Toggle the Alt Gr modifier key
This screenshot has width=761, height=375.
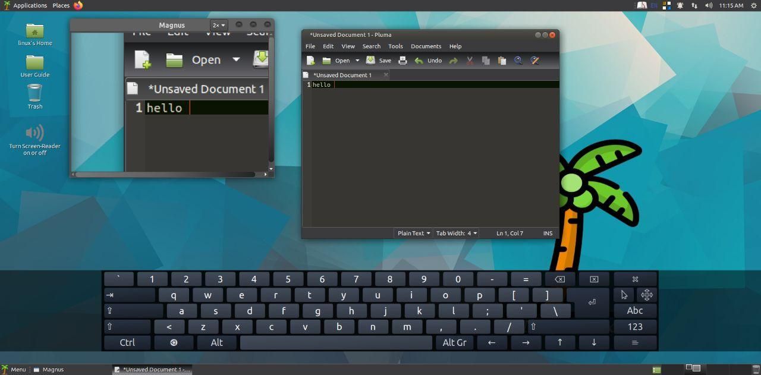tap(454, 342)
